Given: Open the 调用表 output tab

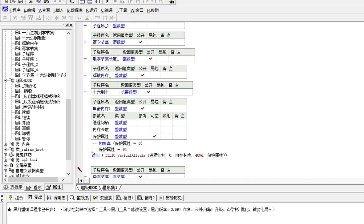Looking at the screenshot, I should pyautogui.click(x=56, y=198).
